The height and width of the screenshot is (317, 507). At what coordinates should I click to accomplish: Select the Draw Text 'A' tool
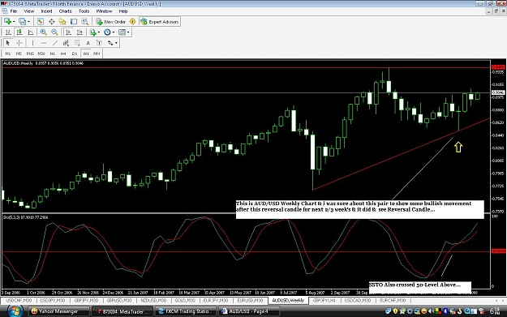click(88, 43)
